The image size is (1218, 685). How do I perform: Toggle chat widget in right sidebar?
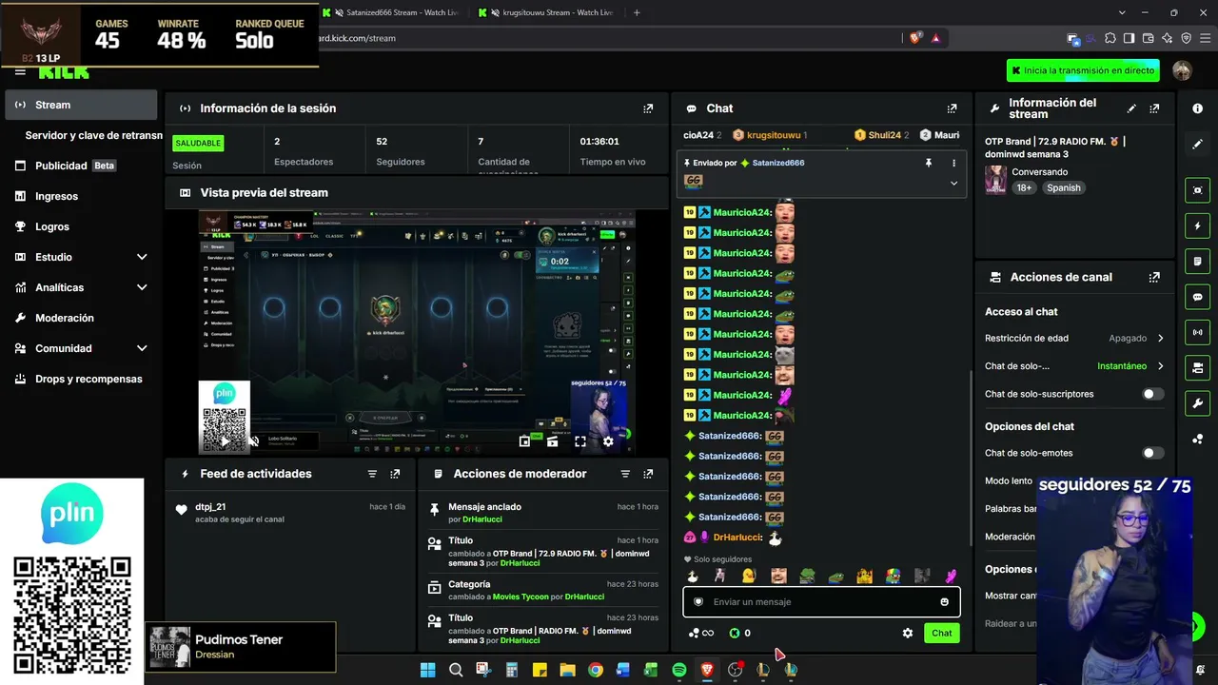point(1197,297)
